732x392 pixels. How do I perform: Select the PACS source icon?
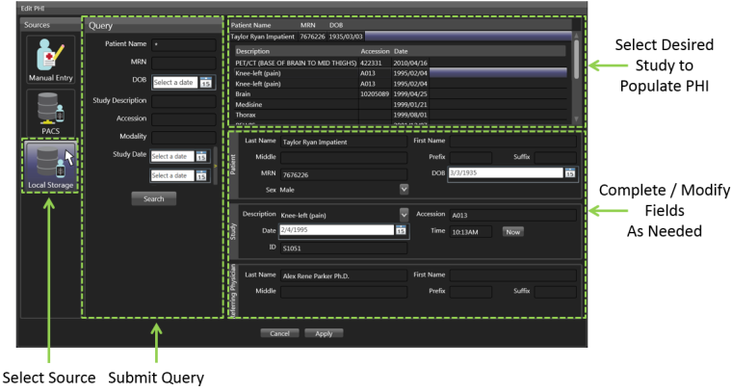point(50,112)
